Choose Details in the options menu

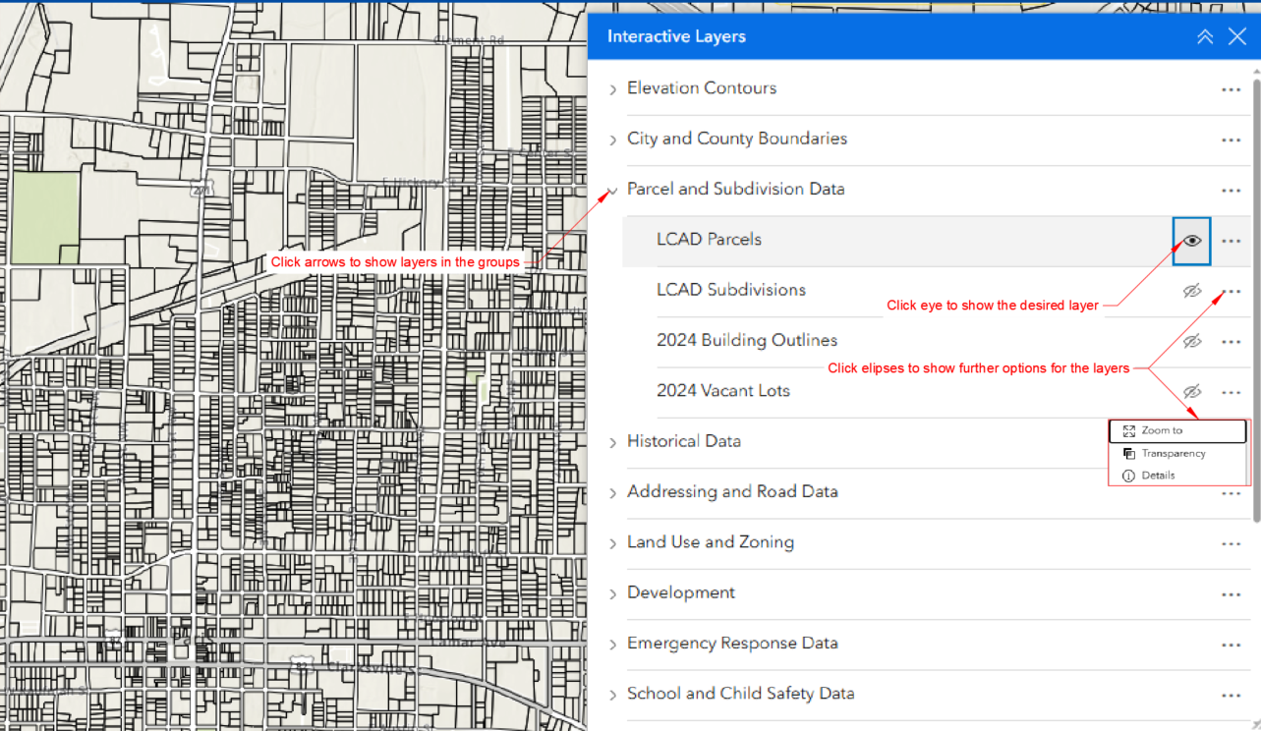pyautogui.click(x=1158, y=476)
